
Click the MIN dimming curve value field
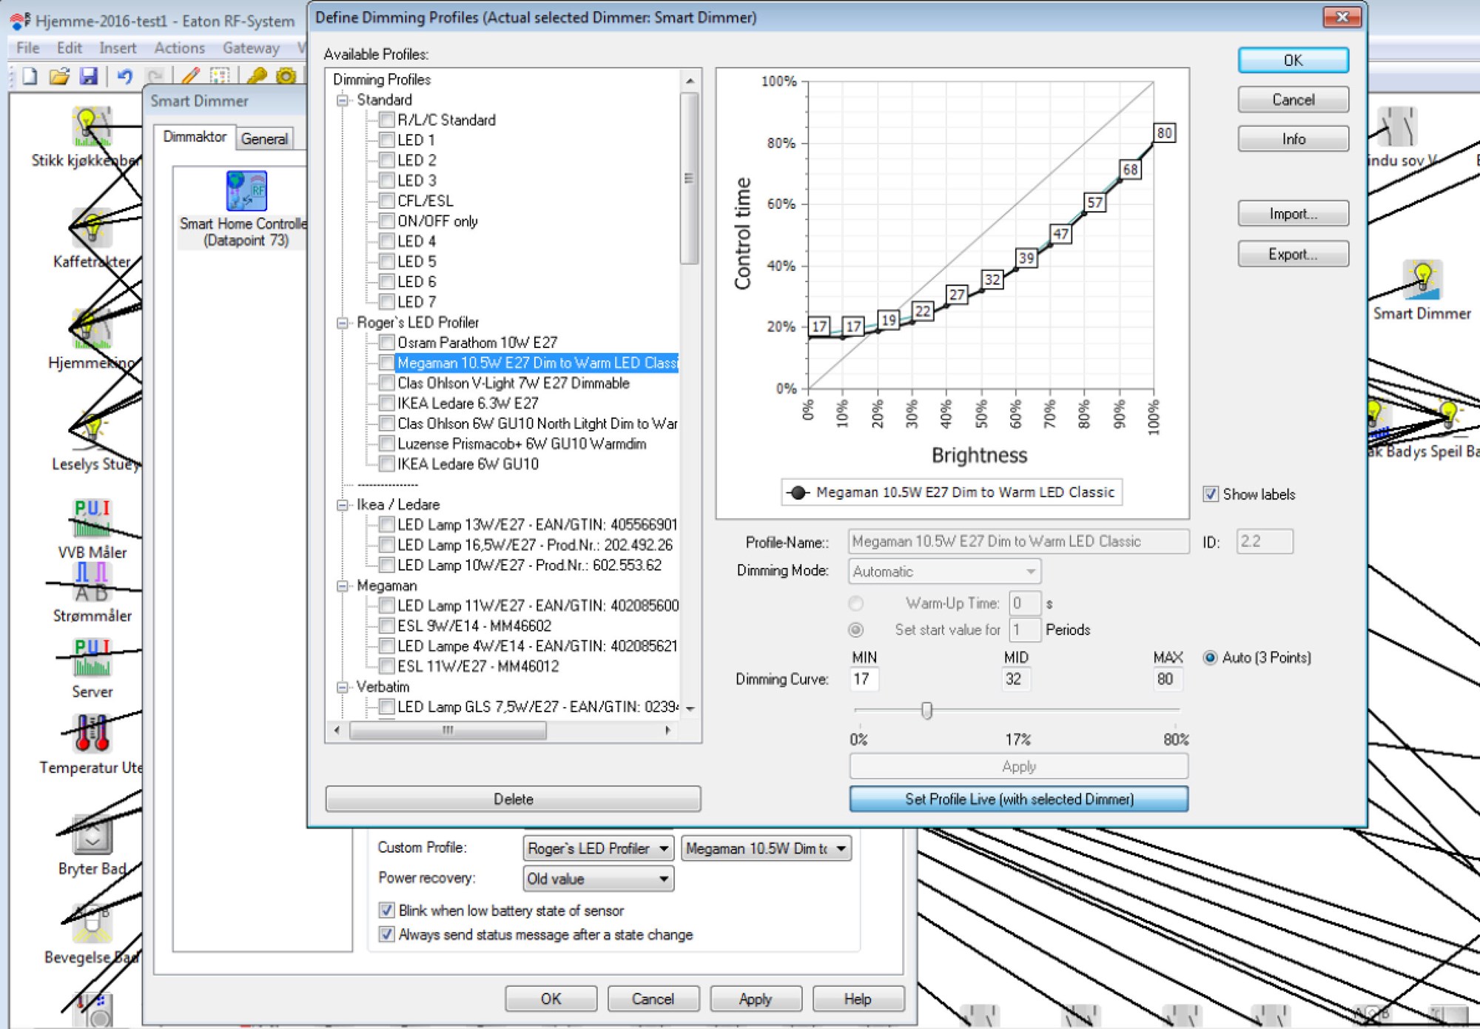(x=864, y=679)
